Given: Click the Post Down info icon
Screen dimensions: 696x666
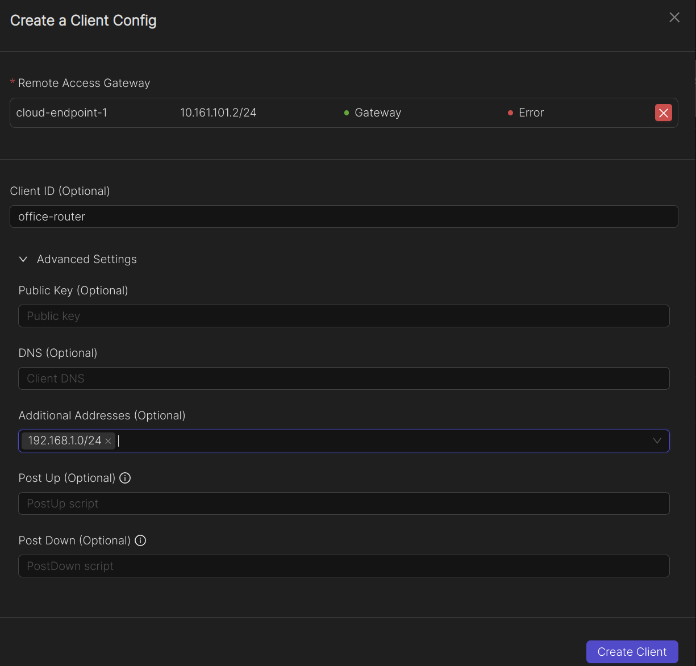Looking at the screenshot, I should (x=140, y=540).
